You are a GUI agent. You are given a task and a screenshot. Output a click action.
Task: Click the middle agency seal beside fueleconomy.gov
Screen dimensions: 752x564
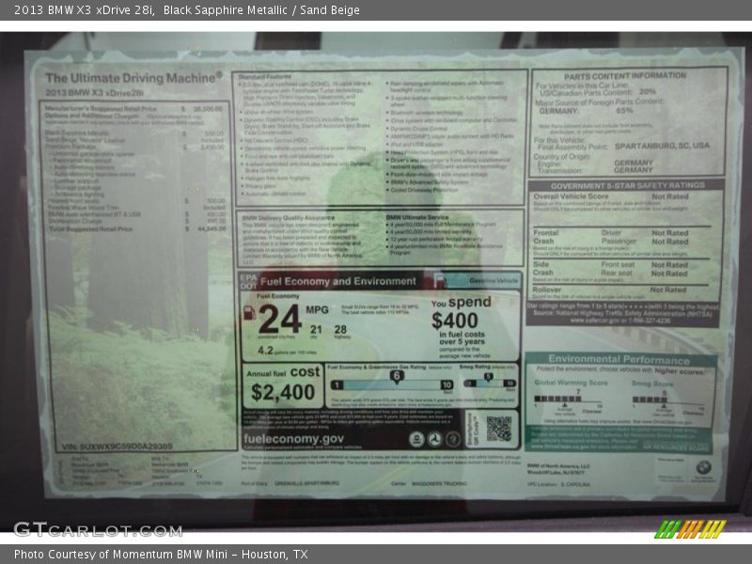coord(435,439)
